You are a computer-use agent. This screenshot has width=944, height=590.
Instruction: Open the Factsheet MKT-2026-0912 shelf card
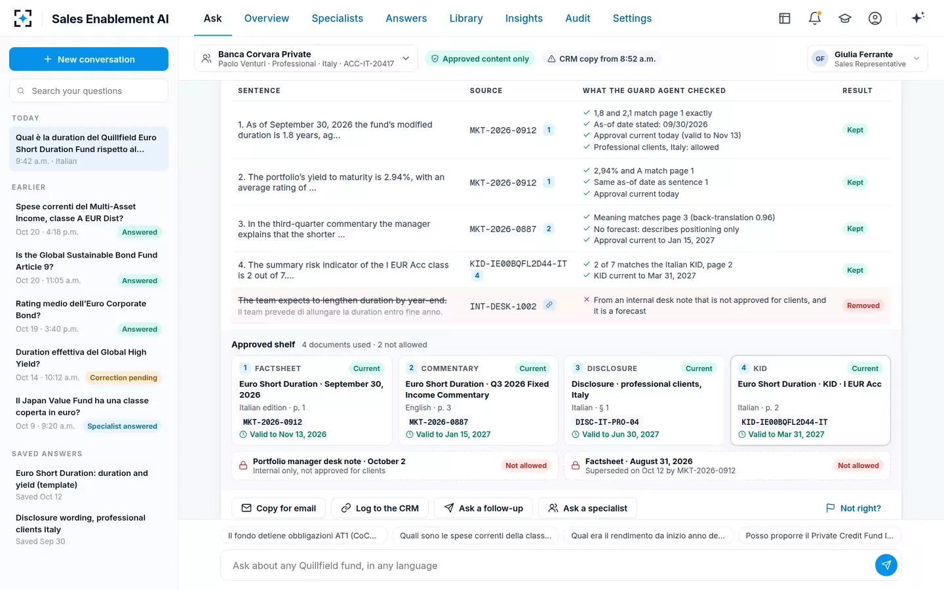pos(312,401)
